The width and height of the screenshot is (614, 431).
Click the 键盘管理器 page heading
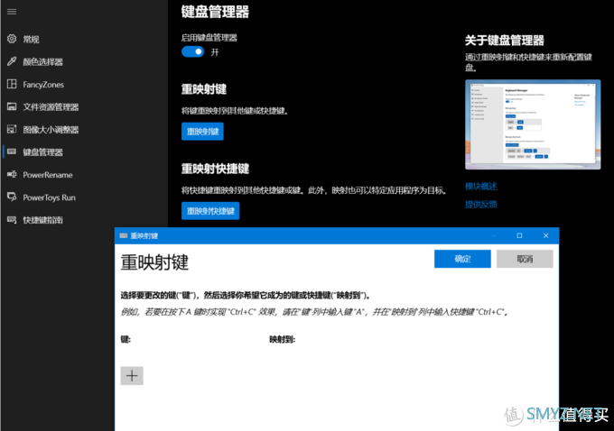point(215,12)
